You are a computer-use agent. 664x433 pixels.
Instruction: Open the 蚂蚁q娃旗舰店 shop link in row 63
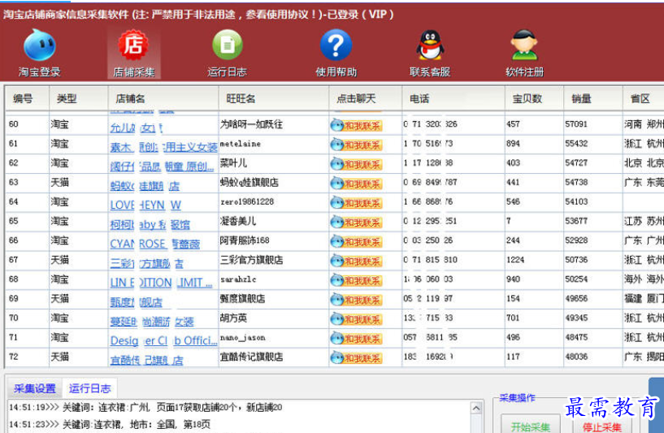point(145,186)
